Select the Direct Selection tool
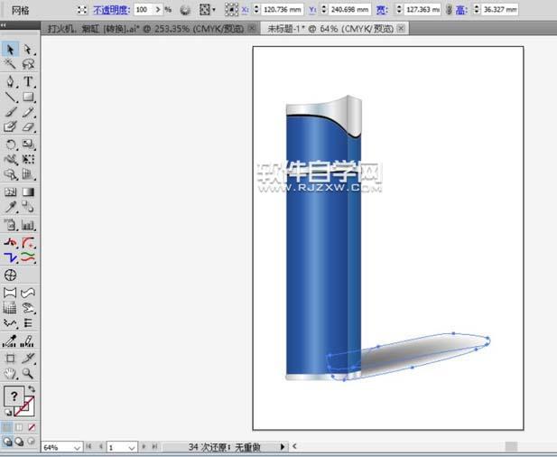 click(28, 49)
